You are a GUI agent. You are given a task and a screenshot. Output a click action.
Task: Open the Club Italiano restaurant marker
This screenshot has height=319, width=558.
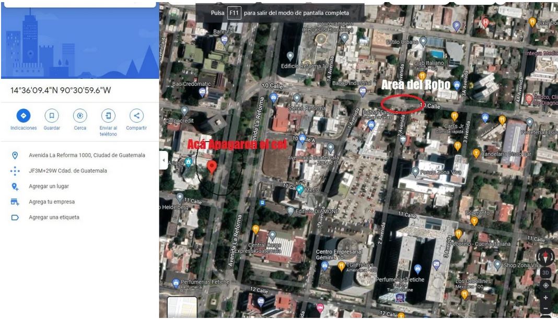pos(422,75)
